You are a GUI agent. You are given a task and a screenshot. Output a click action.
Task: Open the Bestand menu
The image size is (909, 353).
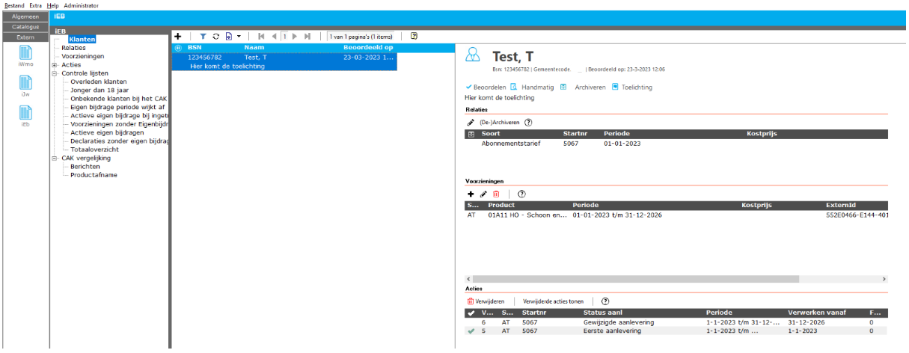[x=14, y=5]
